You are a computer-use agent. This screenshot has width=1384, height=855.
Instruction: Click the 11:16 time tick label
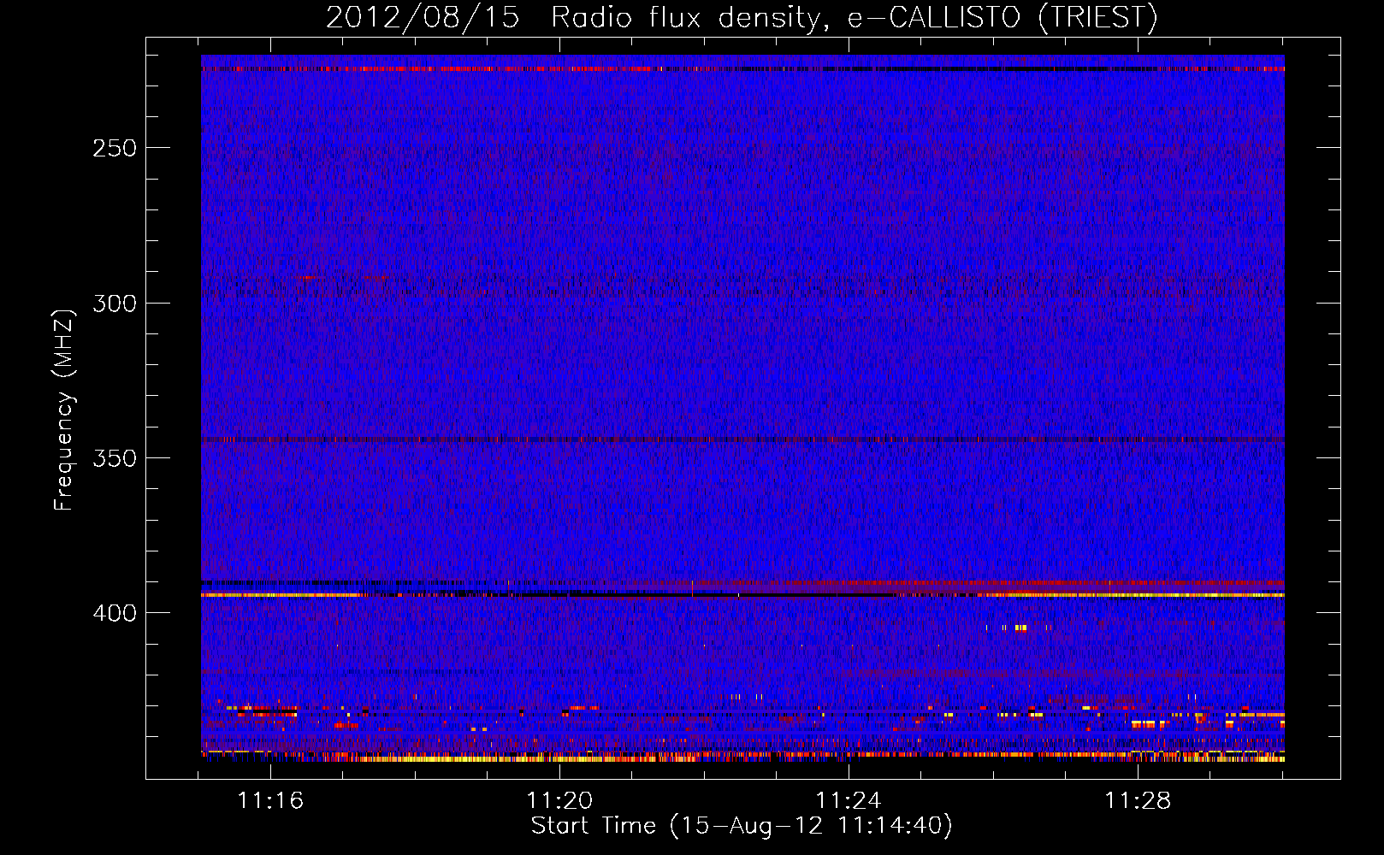(270, 801)
